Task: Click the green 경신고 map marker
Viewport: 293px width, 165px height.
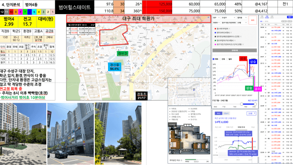Action: pyautogui.click(x=123, y=53)
